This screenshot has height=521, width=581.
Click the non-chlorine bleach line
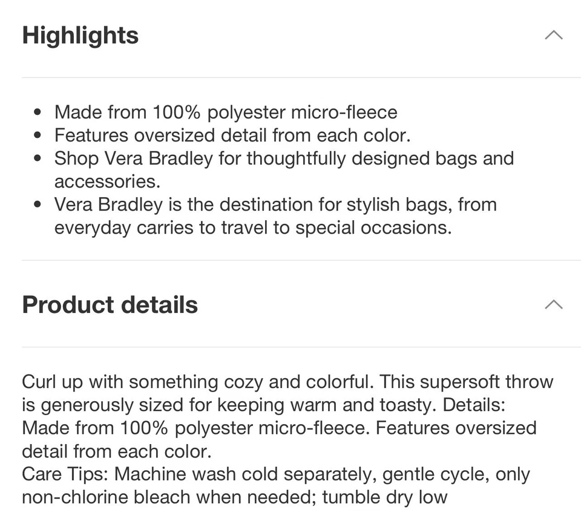[235, 497]
